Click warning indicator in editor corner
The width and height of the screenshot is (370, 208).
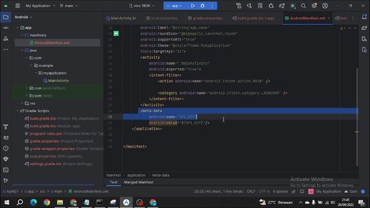tap(343, 28)
